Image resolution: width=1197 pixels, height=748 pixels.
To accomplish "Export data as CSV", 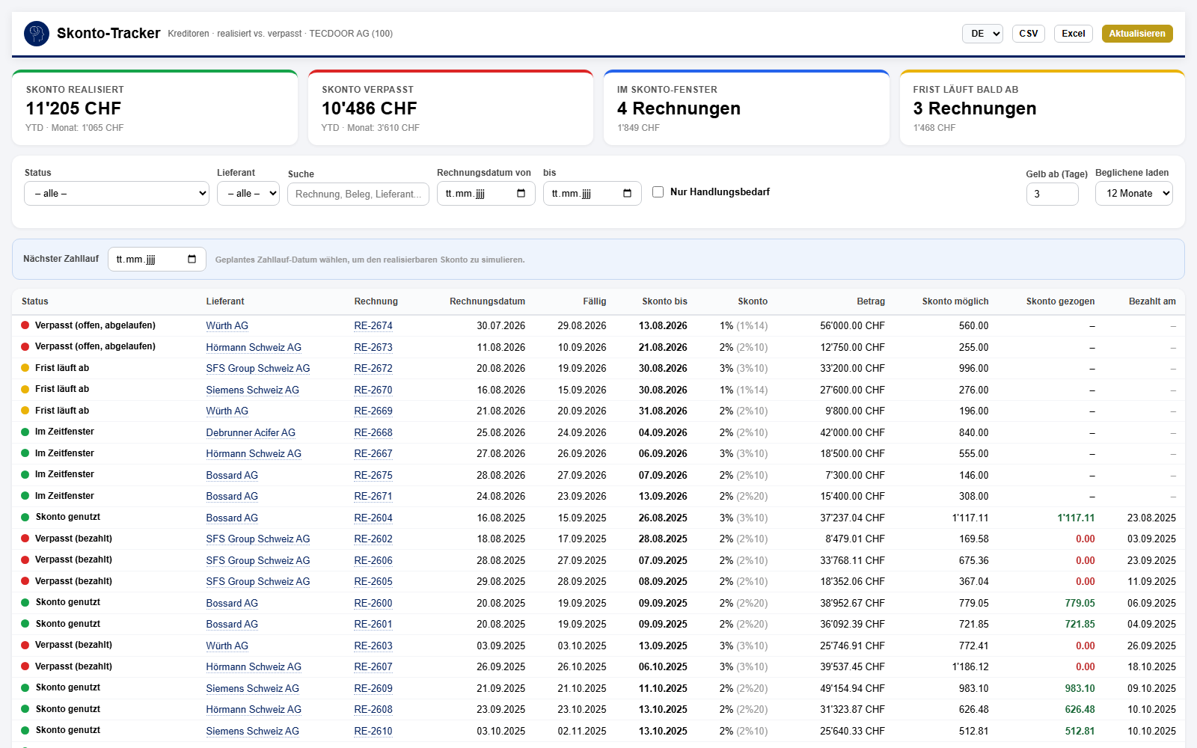I will 1029,34.
